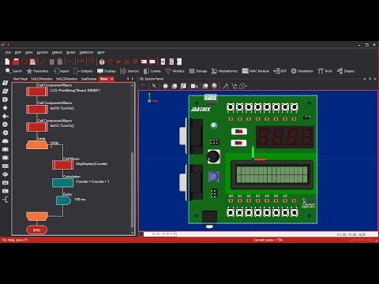Screen dimensions: 379x284
Task: Stop the simulation
Action: tap(135, 62)
